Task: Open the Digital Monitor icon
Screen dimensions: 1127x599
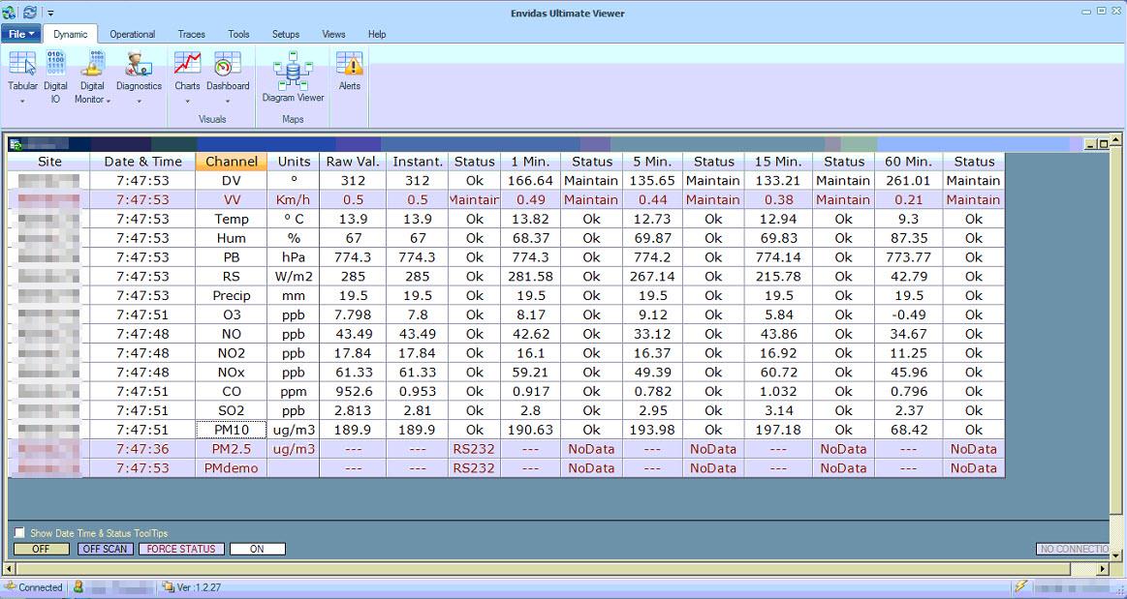Action: tap(92, 64)
